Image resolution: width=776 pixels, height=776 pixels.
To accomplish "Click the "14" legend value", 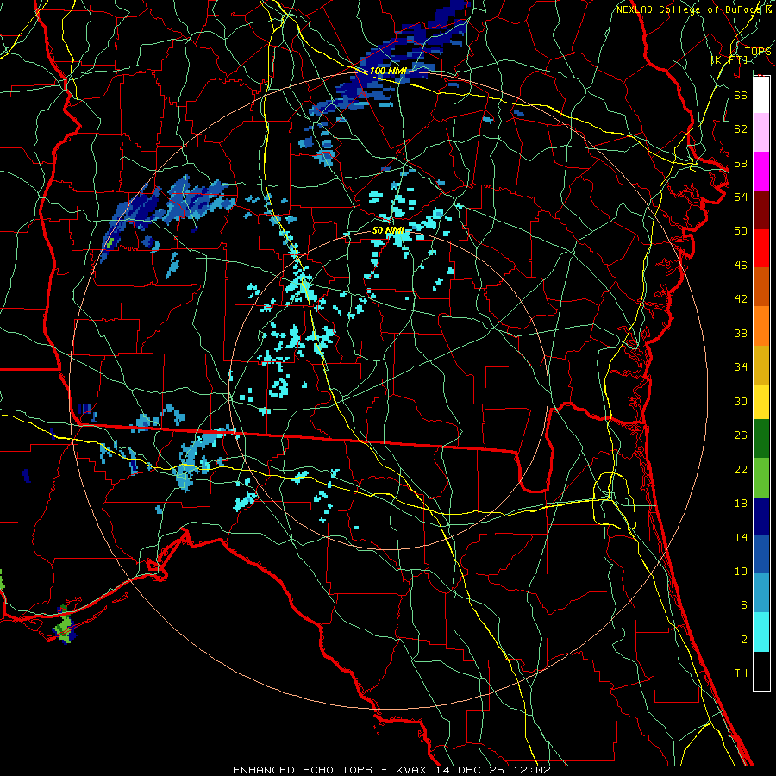I will (x=741, y=537).
